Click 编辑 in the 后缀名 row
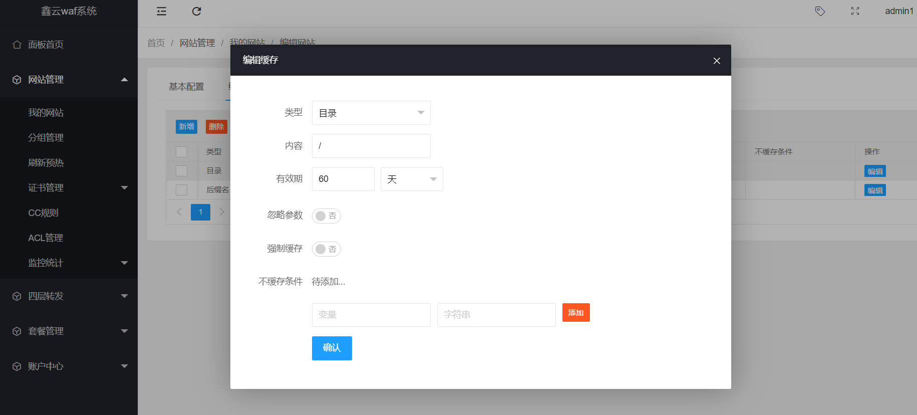 tap(875, 190)
